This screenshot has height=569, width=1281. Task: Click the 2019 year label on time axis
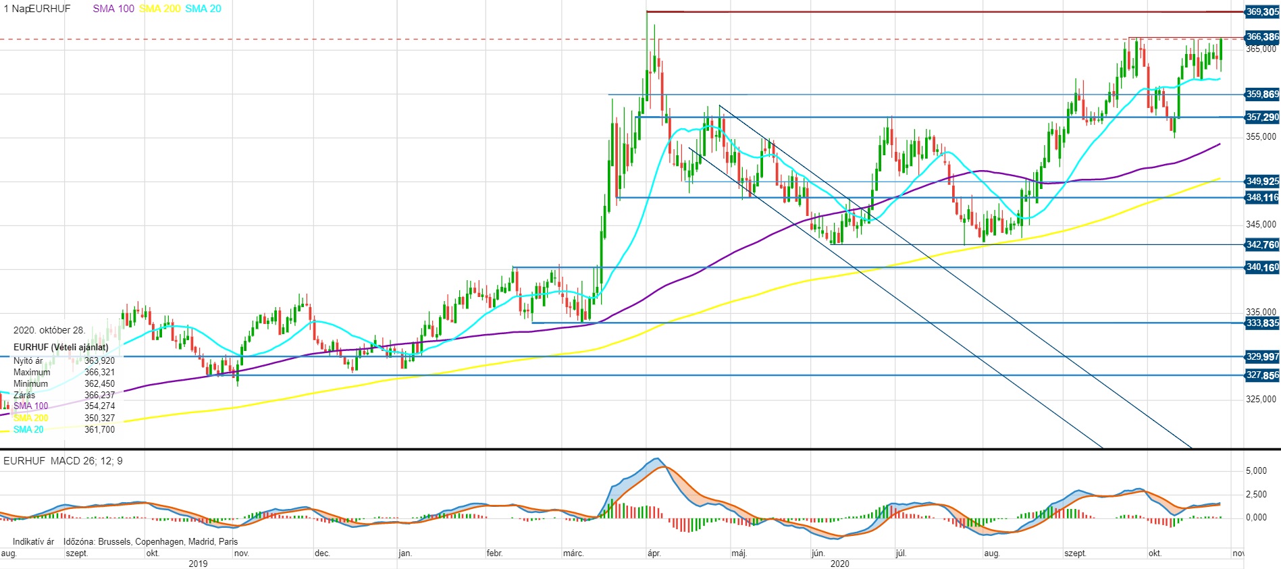[198, 564]
